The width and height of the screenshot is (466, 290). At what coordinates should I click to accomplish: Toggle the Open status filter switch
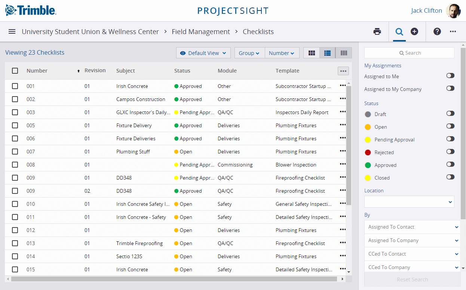pyautogui.click(x=450, y=126)
